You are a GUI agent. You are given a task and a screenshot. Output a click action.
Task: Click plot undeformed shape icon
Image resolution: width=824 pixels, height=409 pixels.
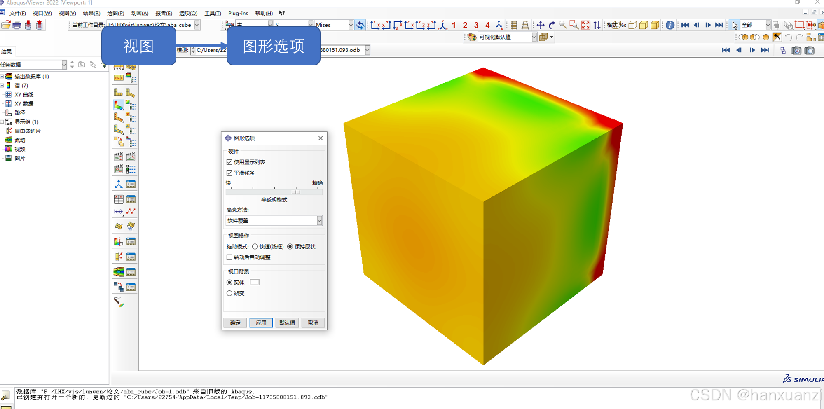point(119,93)
